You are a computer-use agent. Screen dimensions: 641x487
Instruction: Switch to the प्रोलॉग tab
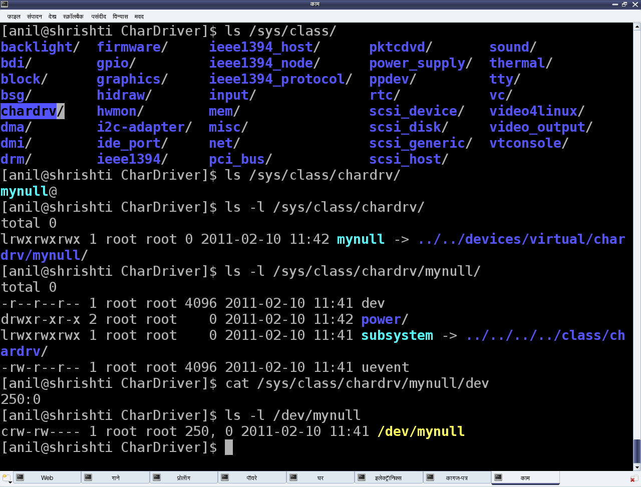pyautogui.click(x=184, y=478)
